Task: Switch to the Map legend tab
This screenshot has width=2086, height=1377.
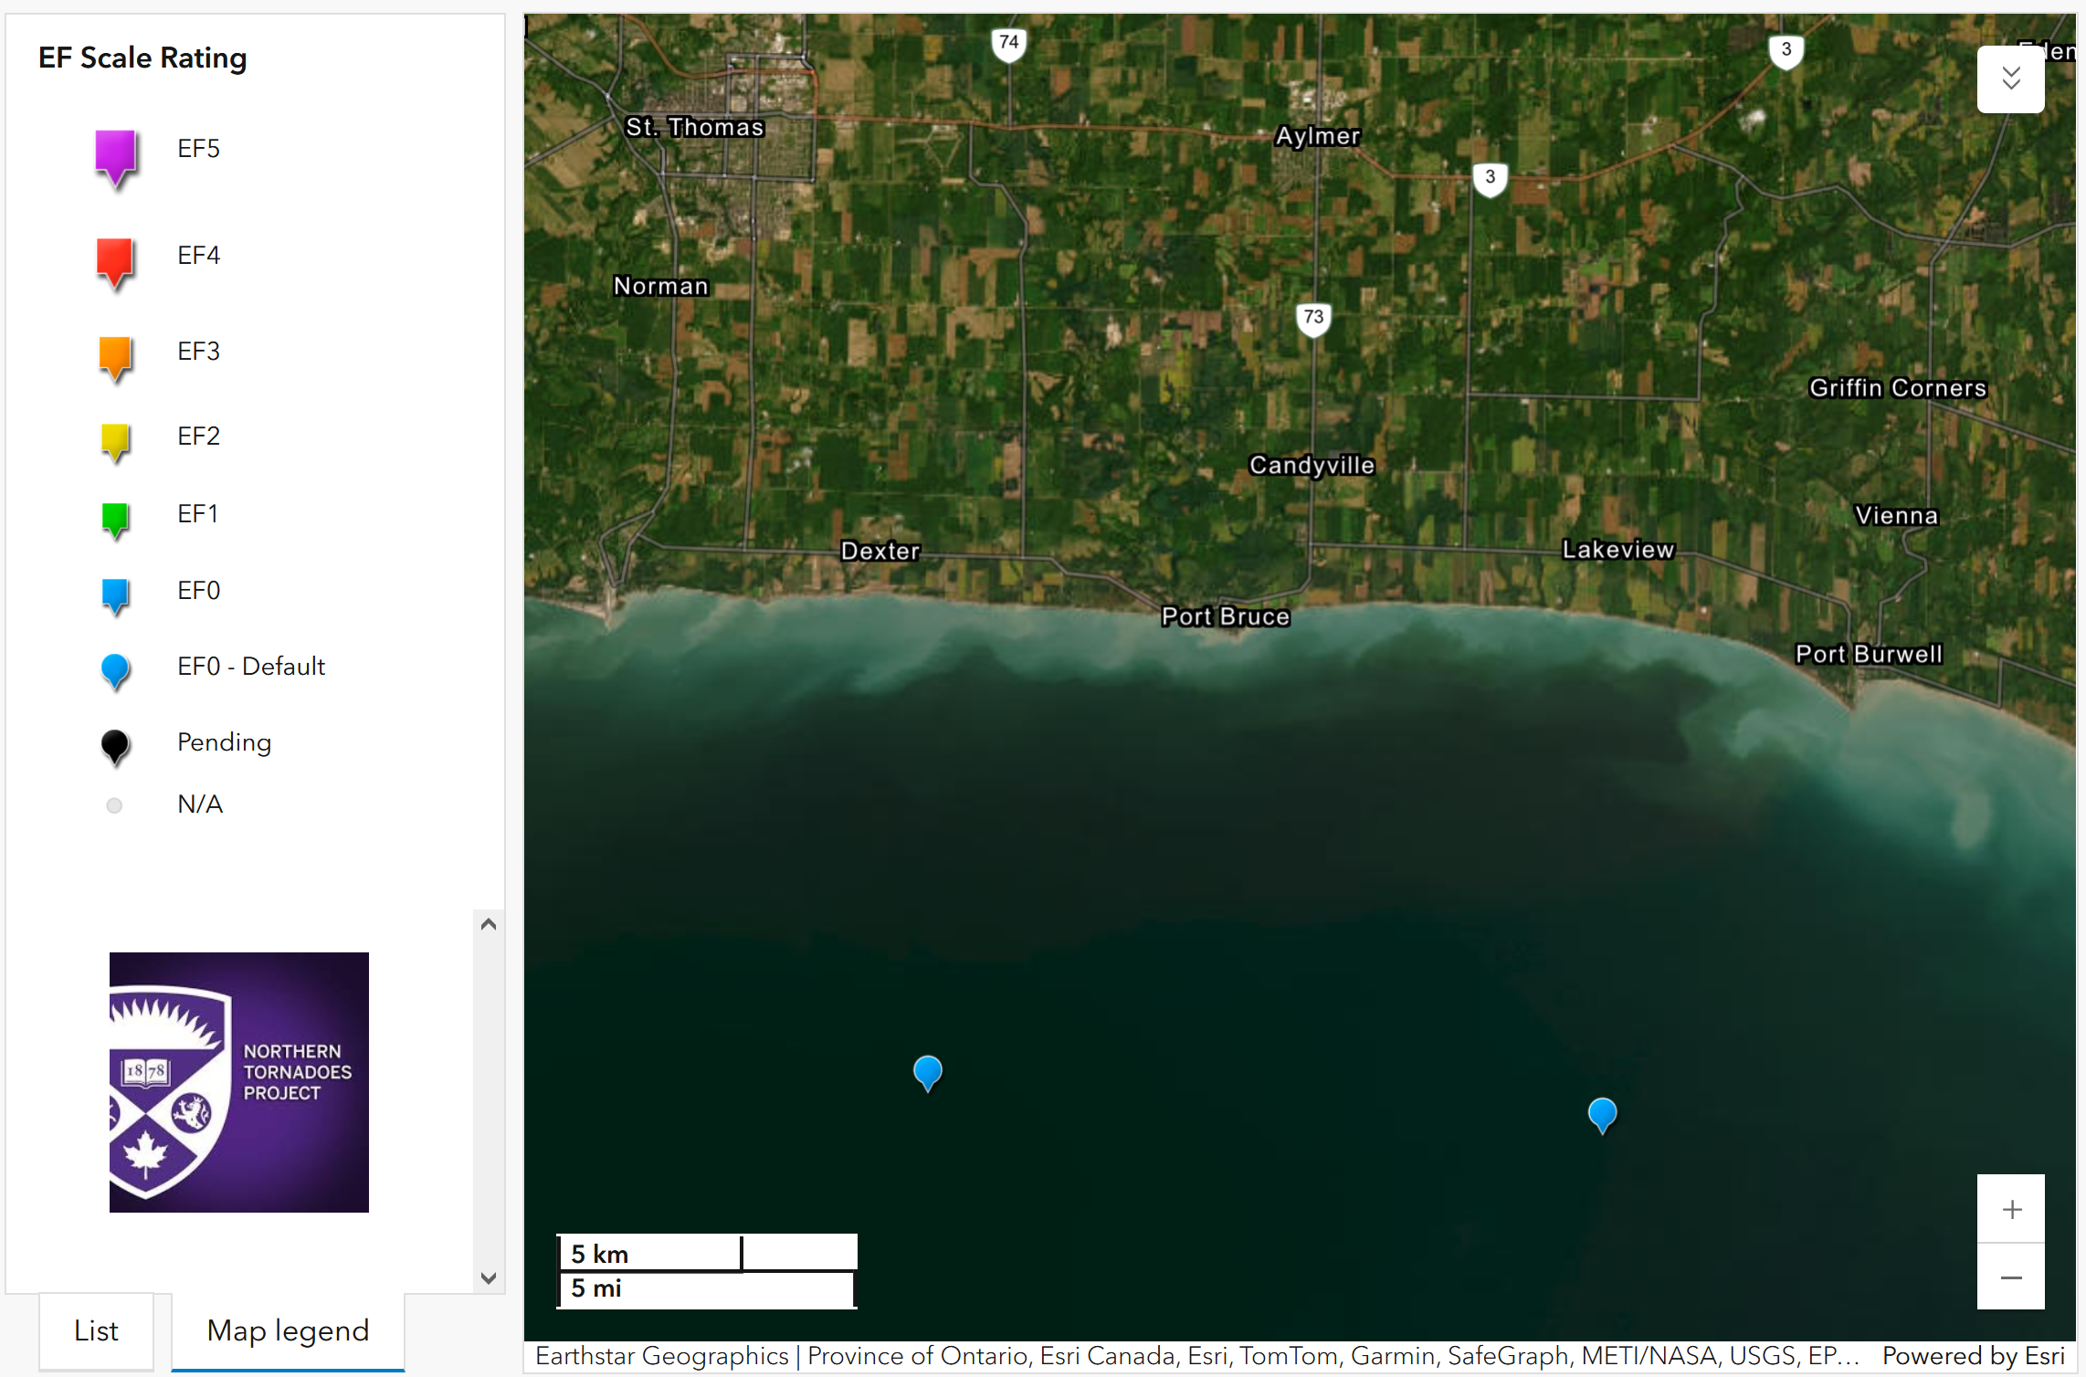Action: pos(288,1330)
